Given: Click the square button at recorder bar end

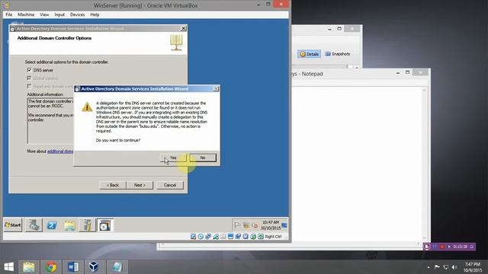Looking at the screenshot, I should click(x=472, y=247).
